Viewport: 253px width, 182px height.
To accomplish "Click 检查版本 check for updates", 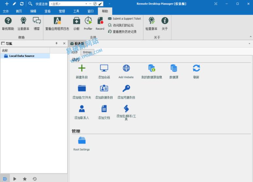I will point(151,24).
